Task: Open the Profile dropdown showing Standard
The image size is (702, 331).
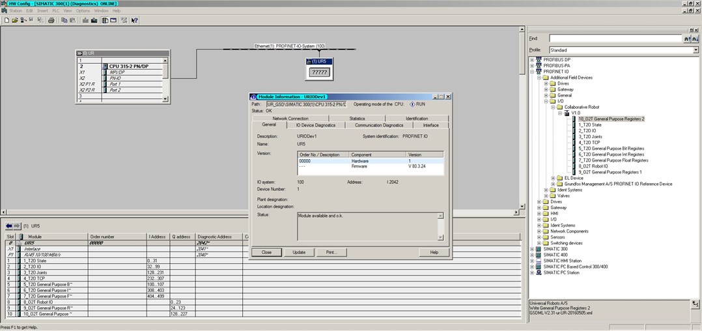Action: coord(695,50)
